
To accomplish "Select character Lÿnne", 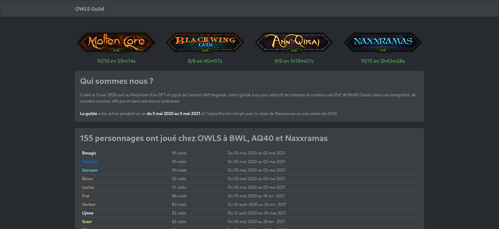I will pos(88,213).
